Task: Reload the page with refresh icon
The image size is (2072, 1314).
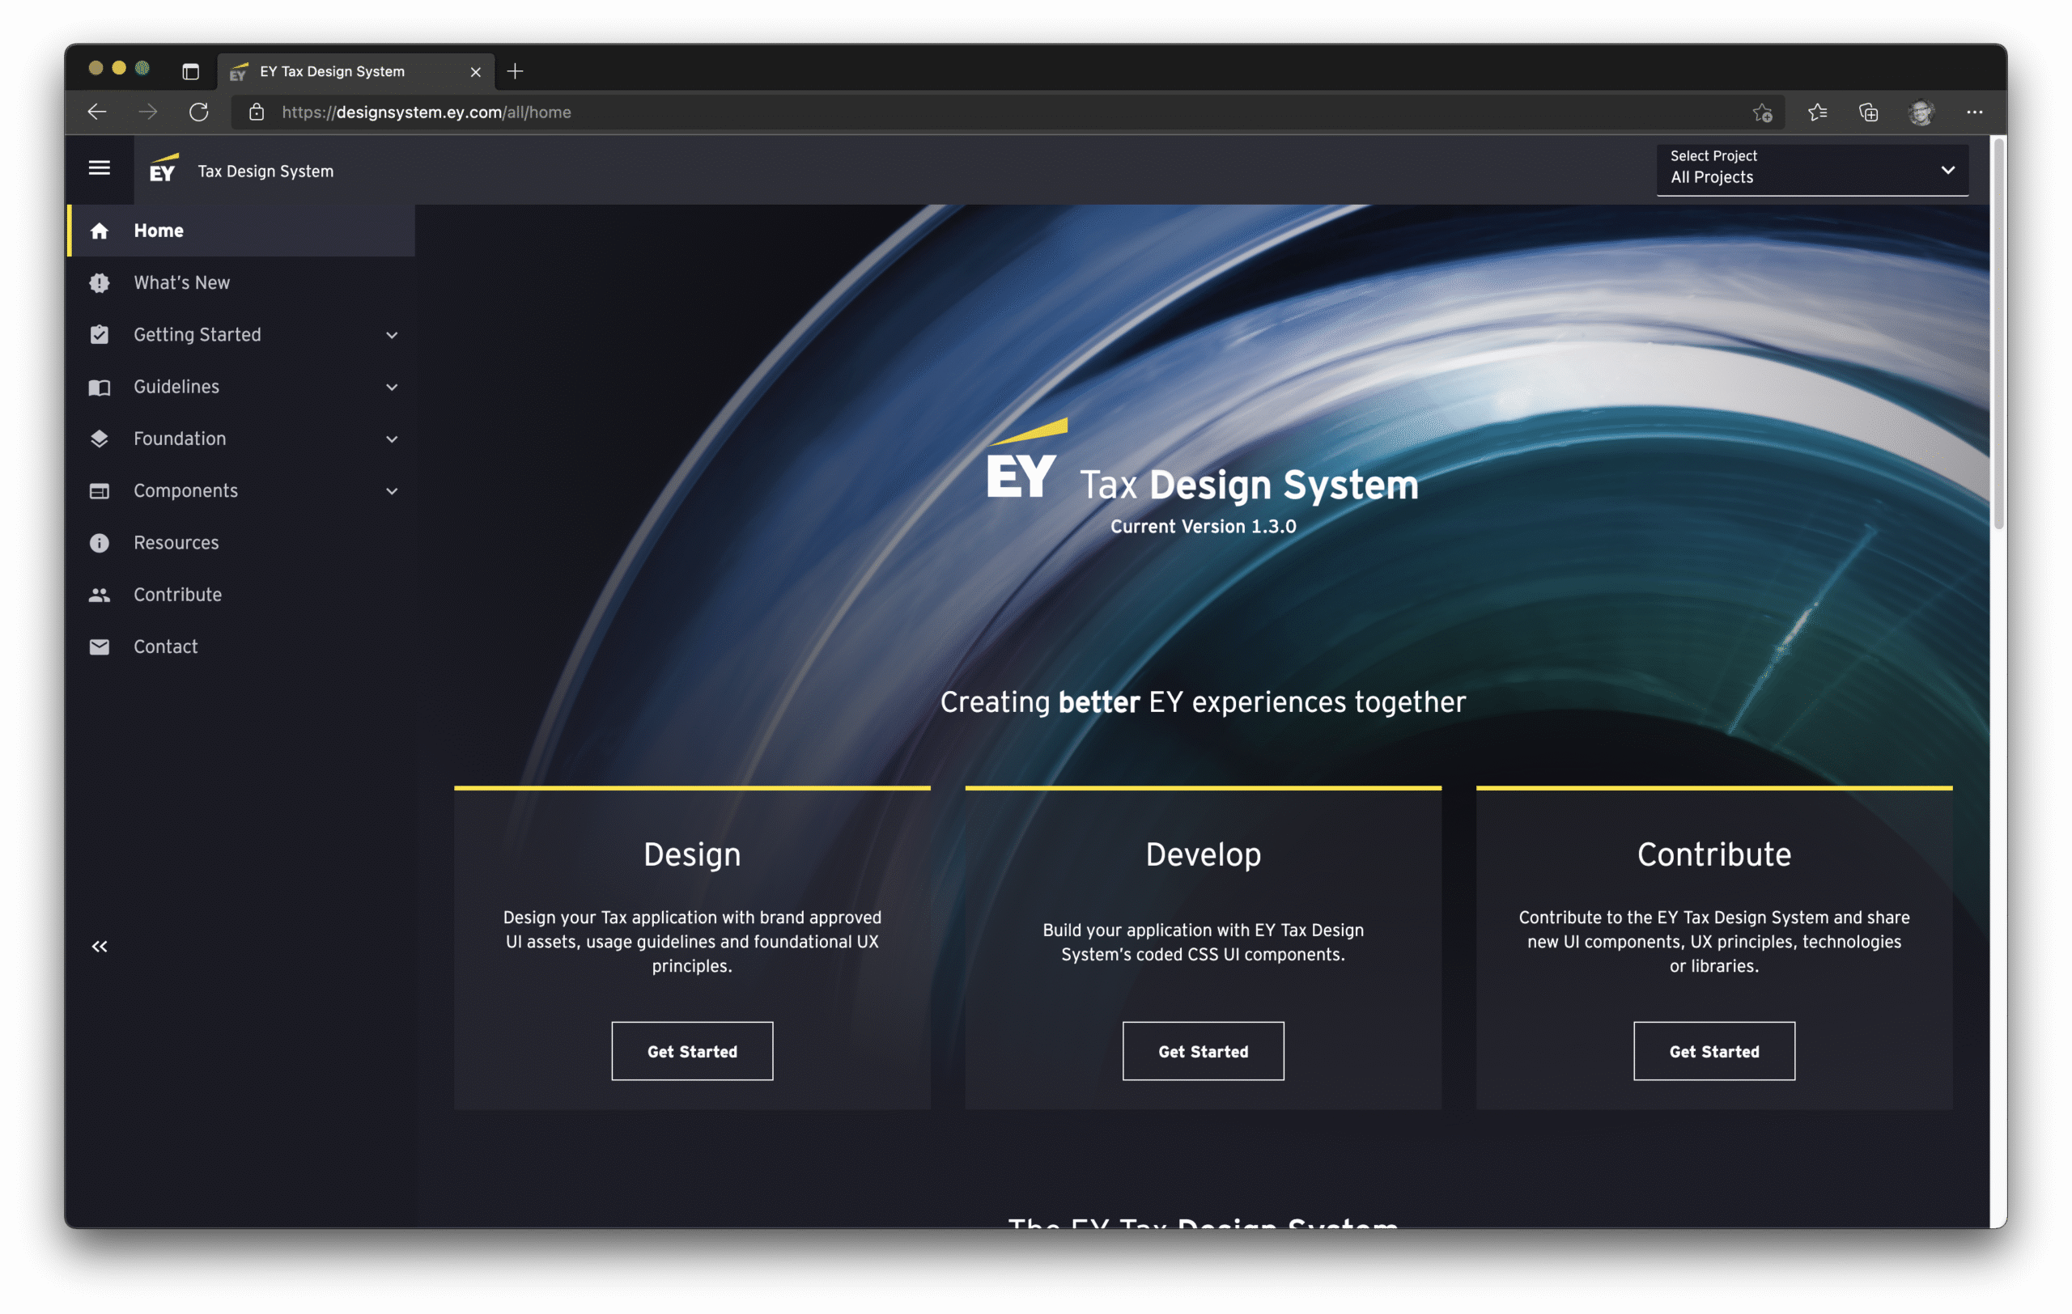Action: tap(199, 112)
